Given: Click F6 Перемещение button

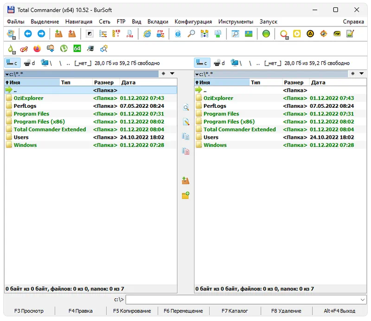Looking at the screenshot, I should 183,311.
